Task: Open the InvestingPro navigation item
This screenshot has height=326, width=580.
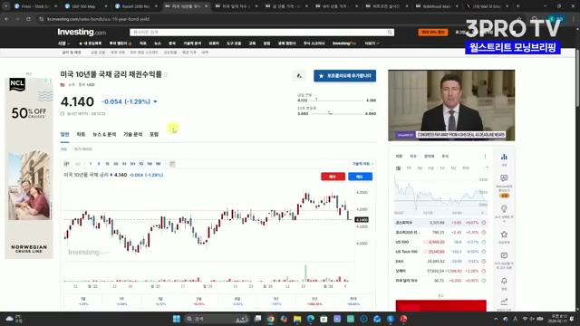Action: (x=344, y=43)
